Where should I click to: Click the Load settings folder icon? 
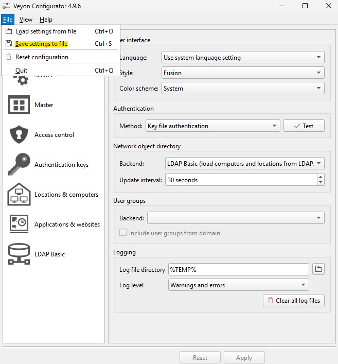[x=9, y=31]
